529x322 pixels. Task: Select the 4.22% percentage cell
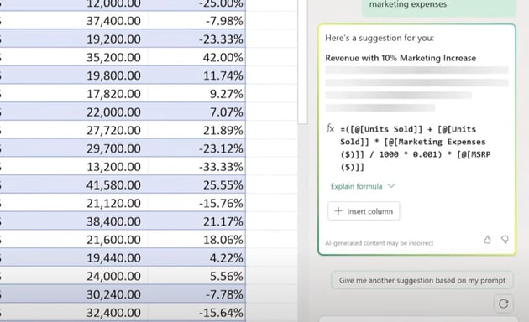(196, 257)
